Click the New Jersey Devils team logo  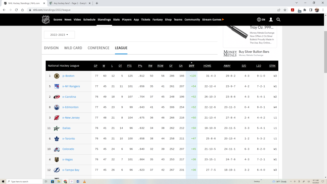57,118
